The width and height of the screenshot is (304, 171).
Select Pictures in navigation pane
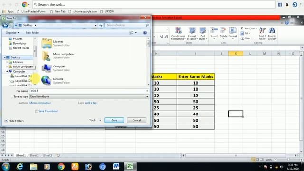16,39
